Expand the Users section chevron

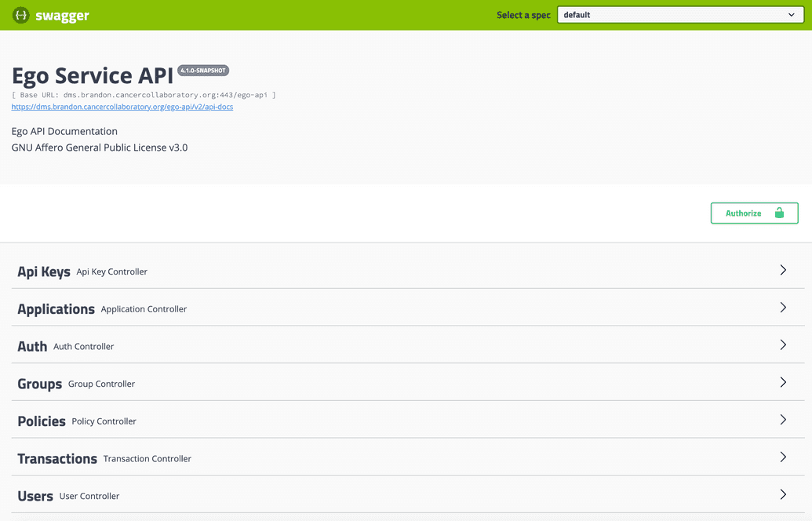click(783, 494)
